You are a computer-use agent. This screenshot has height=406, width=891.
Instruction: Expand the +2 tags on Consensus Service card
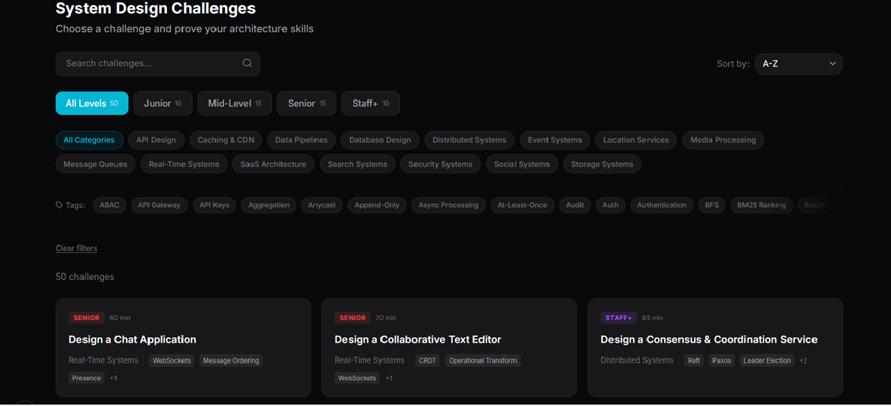click(803, 360)
